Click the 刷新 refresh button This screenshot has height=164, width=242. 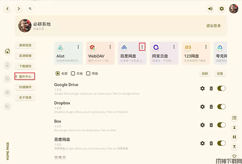205,74
